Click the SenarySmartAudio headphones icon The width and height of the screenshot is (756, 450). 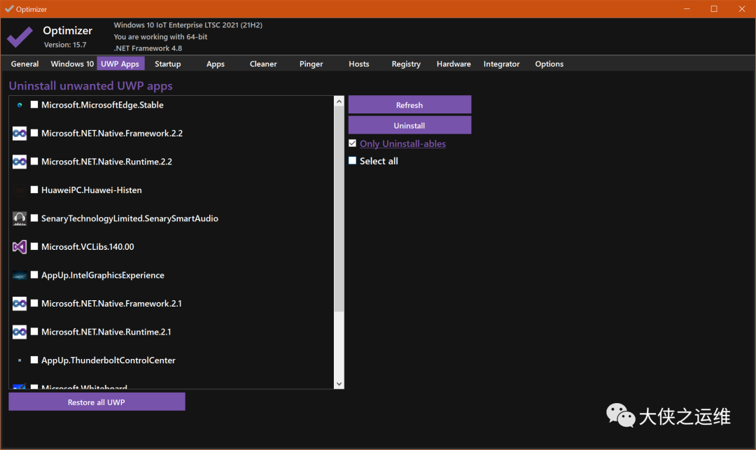pos(20,219)
